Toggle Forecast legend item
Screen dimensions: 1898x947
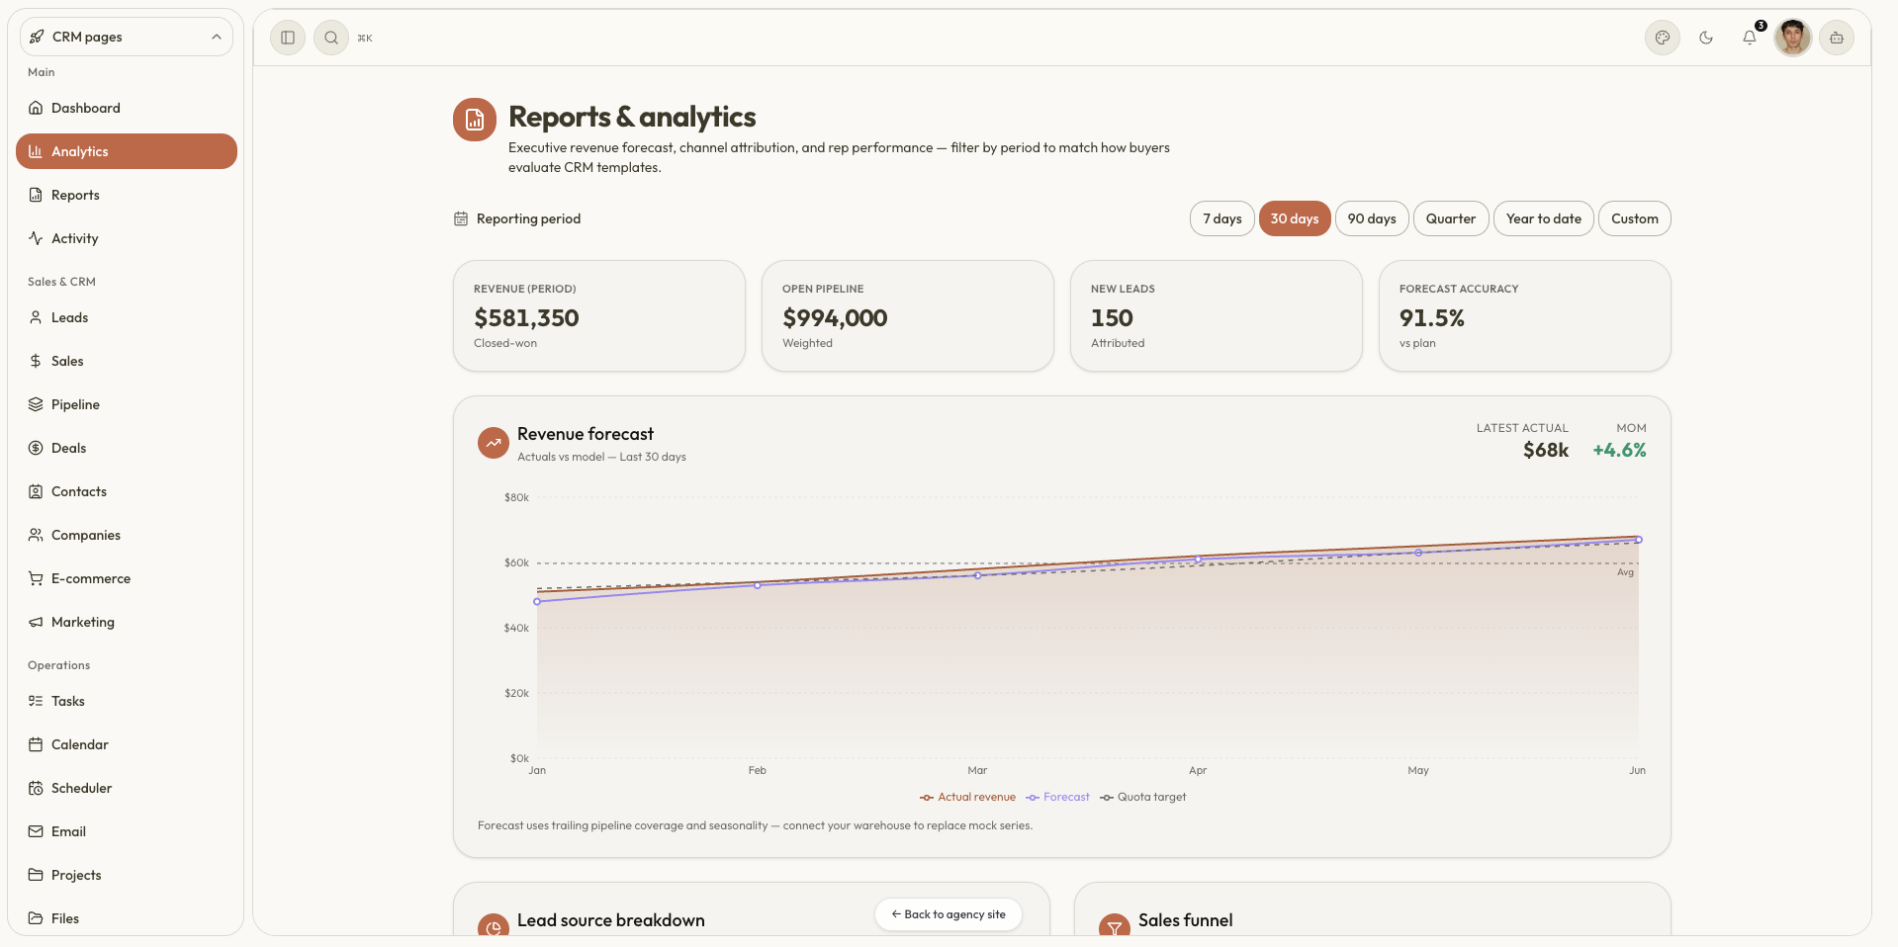click(x=1057, y=797)
